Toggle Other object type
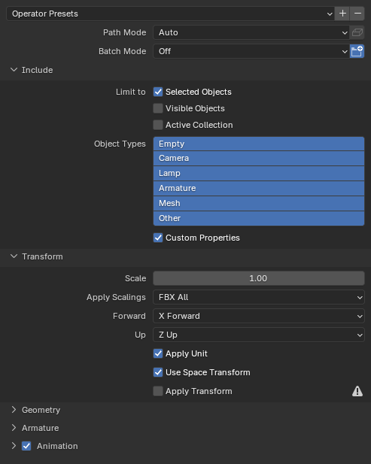Screen dimensions: 371x464 coord(258,218)
